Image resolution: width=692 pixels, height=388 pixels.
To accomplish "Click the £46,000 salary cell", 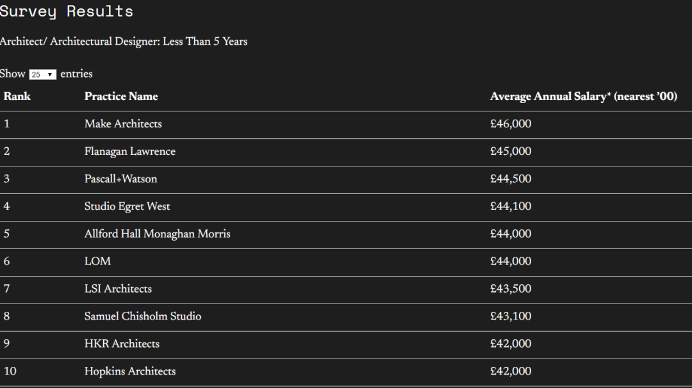I will tap(511, 124).
